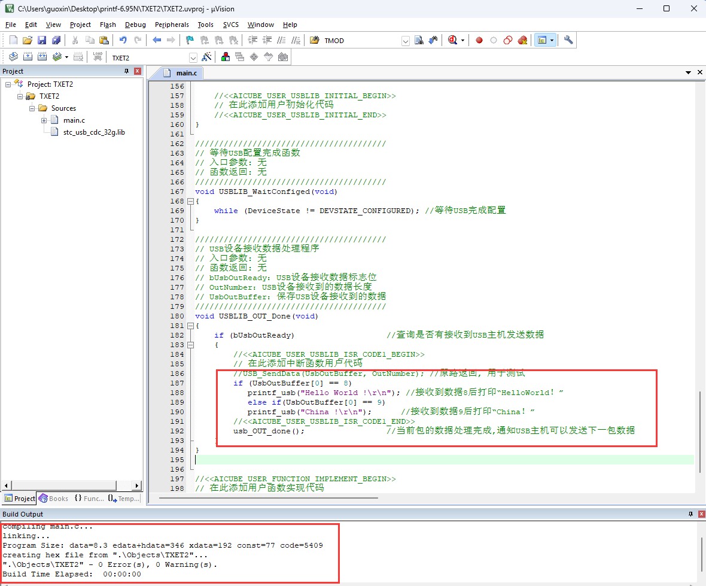The width and height of the screenshot is (706, 586).
Task: Open Manage Project Items colored blocks icon
Action: point(226,57)
